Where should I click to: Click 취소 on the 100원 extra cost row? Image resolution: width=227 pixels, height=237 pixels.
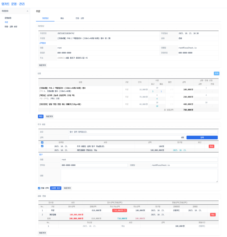click(x=211, y=146)
